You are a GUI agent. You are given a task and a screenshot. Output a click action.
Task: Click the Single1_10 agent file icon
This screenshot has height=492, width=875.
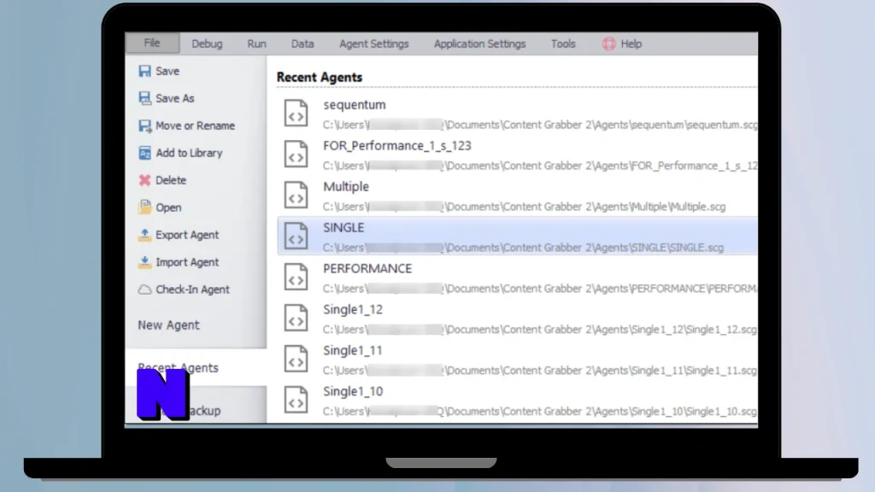tap(296, 400)
